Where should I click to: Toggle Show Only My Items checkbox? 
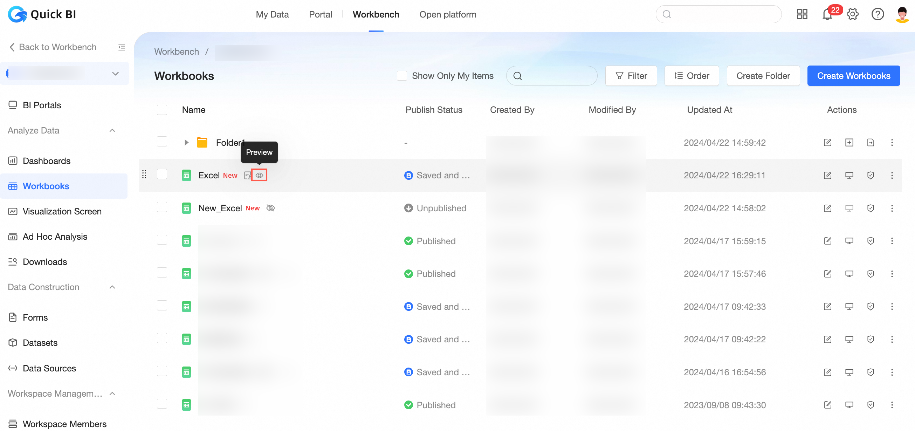click(402, 76)
